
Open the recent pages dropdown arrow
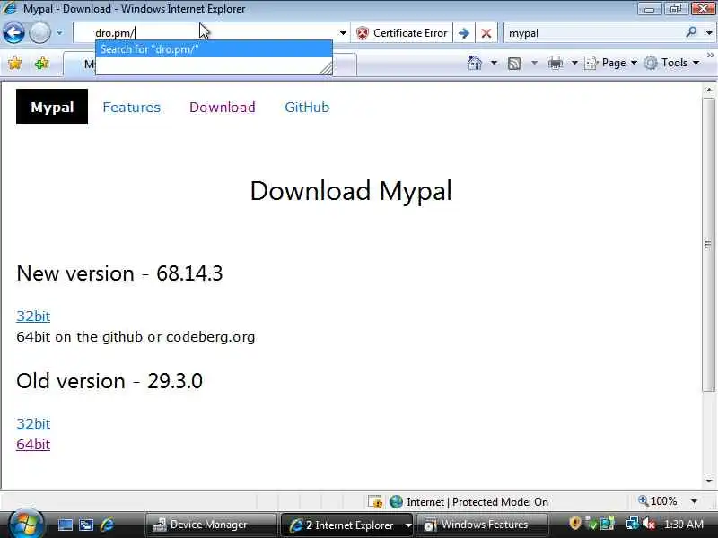(x=59, y=33)
